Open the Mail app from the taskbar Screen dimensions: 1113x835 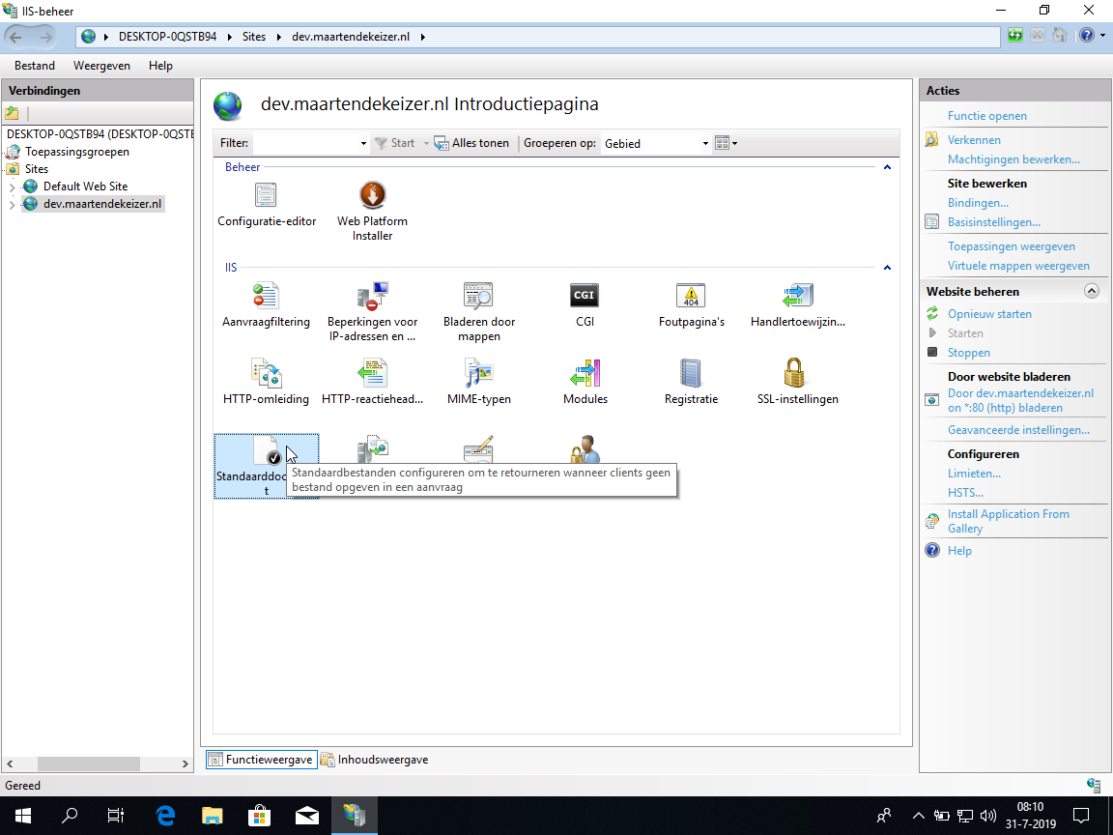pyautogui.click(x=306, y=815)
